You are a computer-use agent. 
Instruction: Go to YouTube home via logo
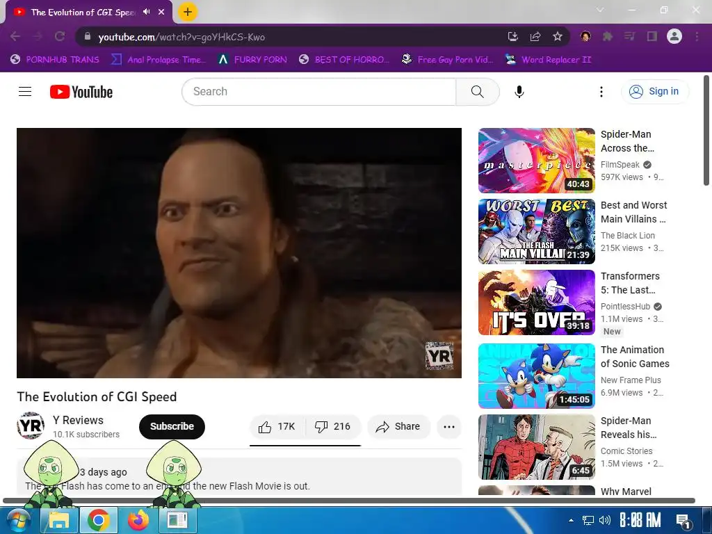pos(81,92)
